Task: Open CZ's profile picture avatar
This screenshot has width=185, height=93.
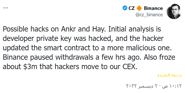Action: point(174,11)
